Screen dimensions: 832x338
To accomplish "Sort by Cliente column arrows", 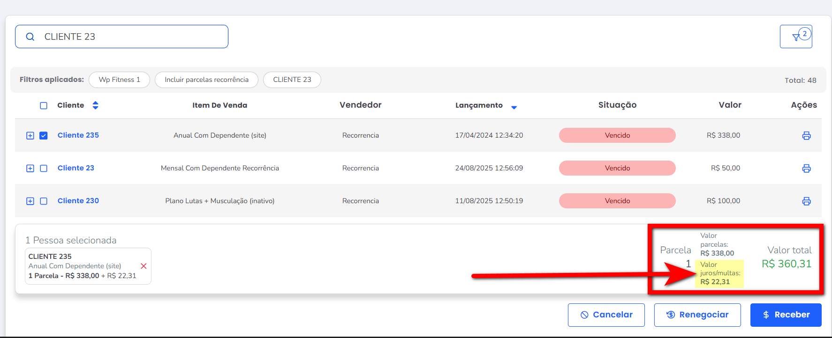I will pos(95,105).
